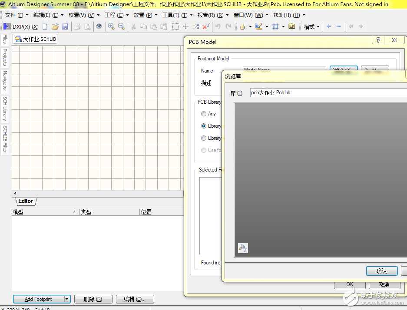Click the Add Footprint button

click(x=38, y=299)
